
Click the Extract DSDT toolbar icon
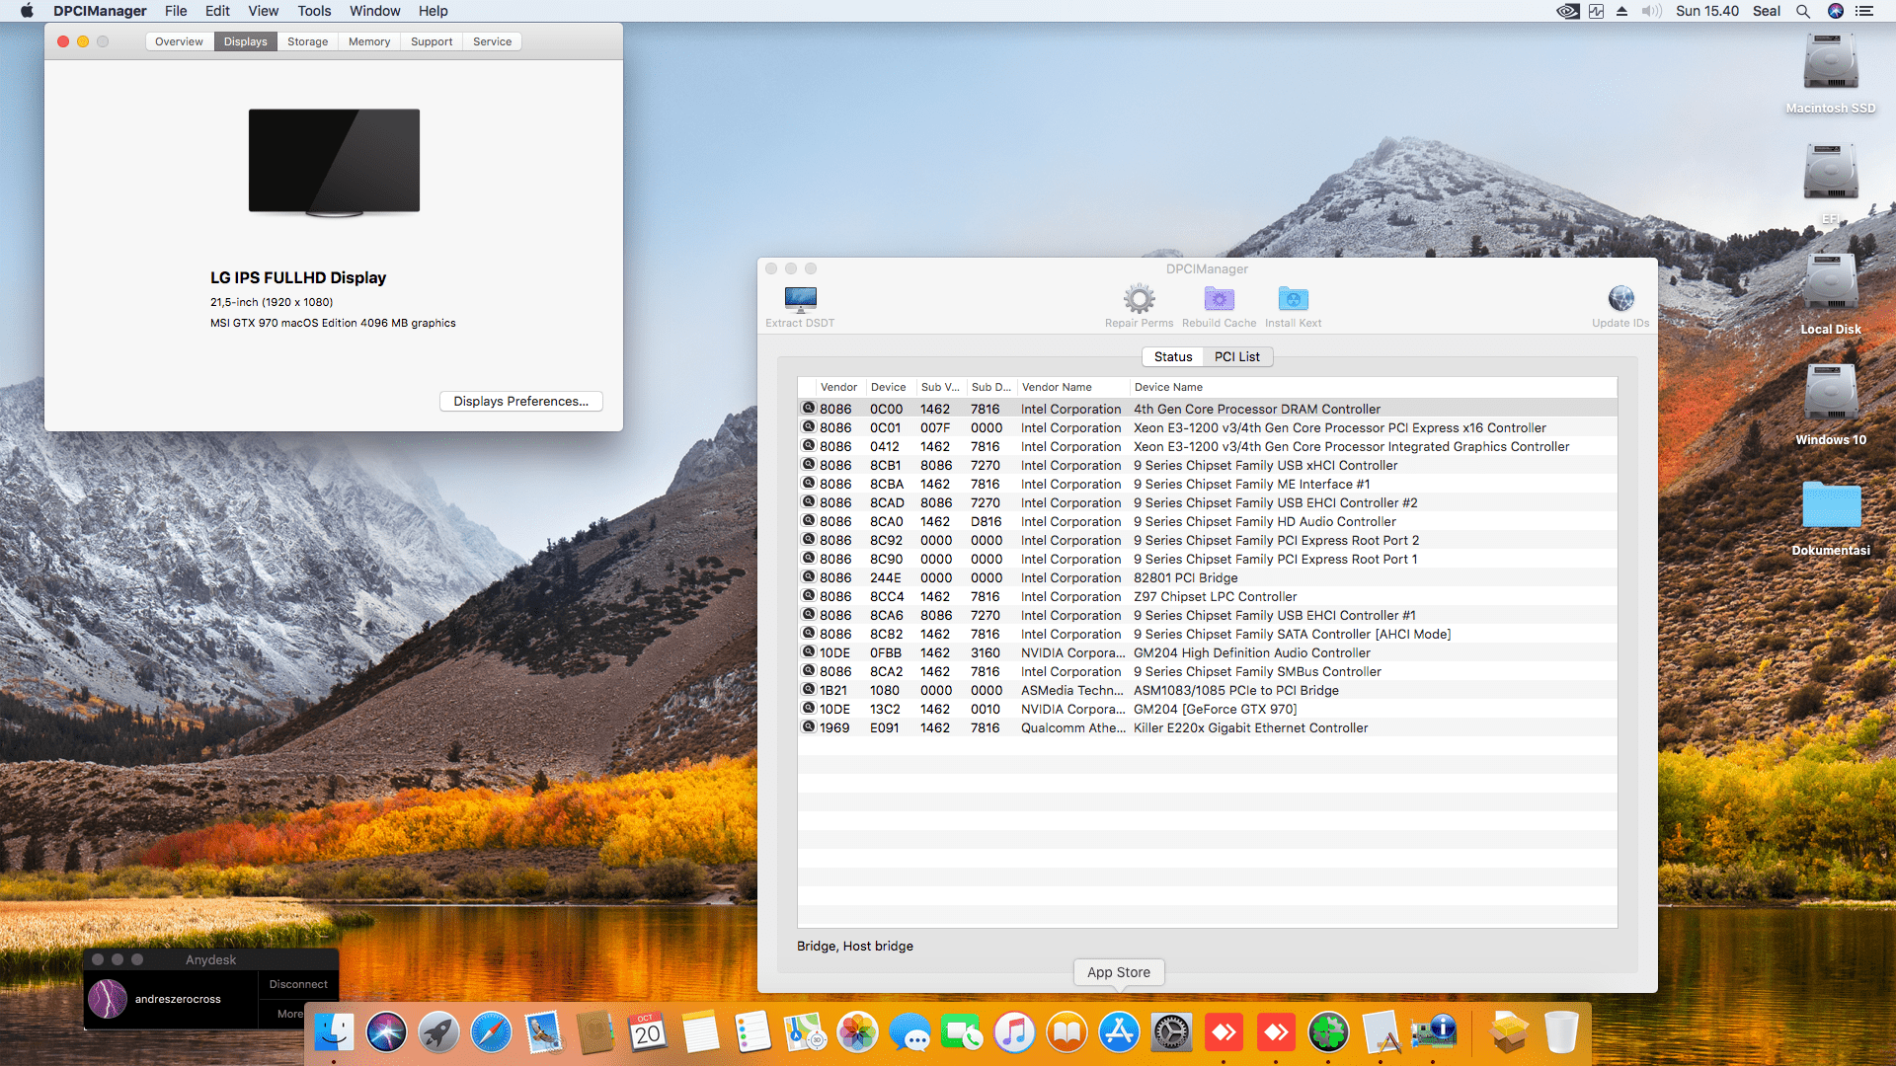click(x=800, y=299)
